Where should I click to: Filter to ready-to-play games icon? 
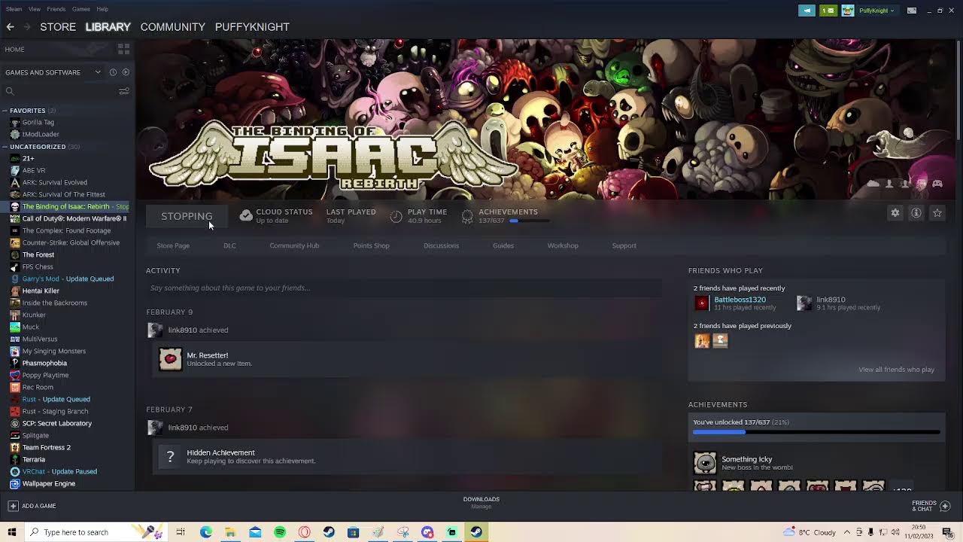(126, 72)
